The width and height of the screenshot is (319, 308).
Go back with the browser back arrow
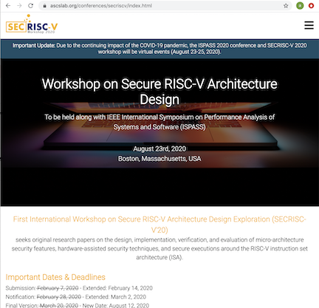point(8,6)
